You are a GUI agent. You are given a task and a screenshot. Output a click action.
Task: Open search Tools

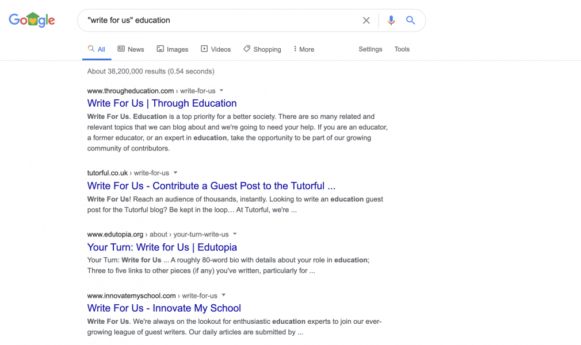pos(402,49)
